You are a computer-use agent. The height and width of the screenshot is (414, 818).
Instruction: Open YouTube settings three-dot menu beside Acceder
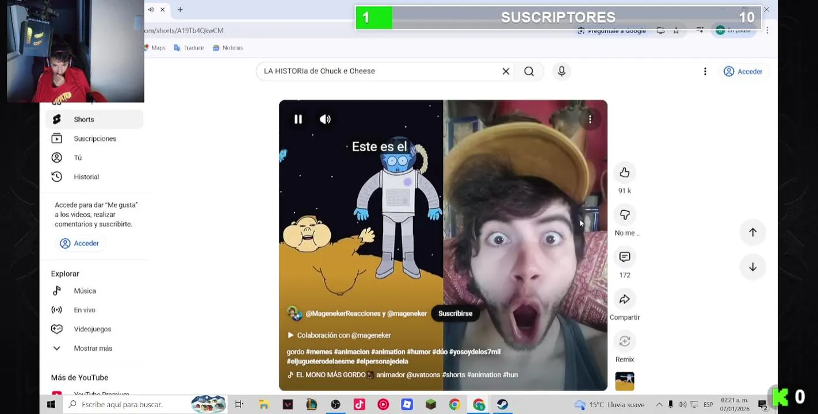pyautogui.click(x=705, y=71)
